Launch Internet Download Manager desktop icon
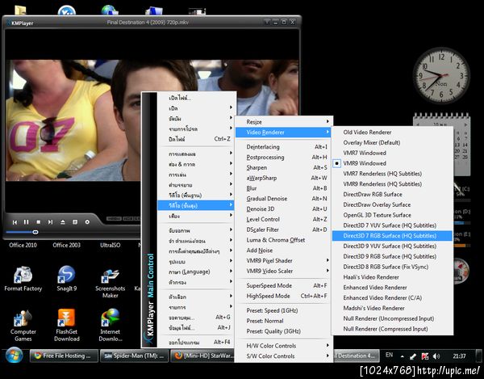484x379 pixels. 111,325
